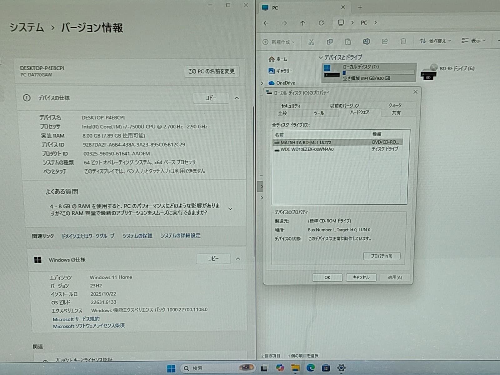Open the 並べ替え sort dropdown
Viewport: 500px width, 375px height.
pyautogui.click(x=436, y=41)
